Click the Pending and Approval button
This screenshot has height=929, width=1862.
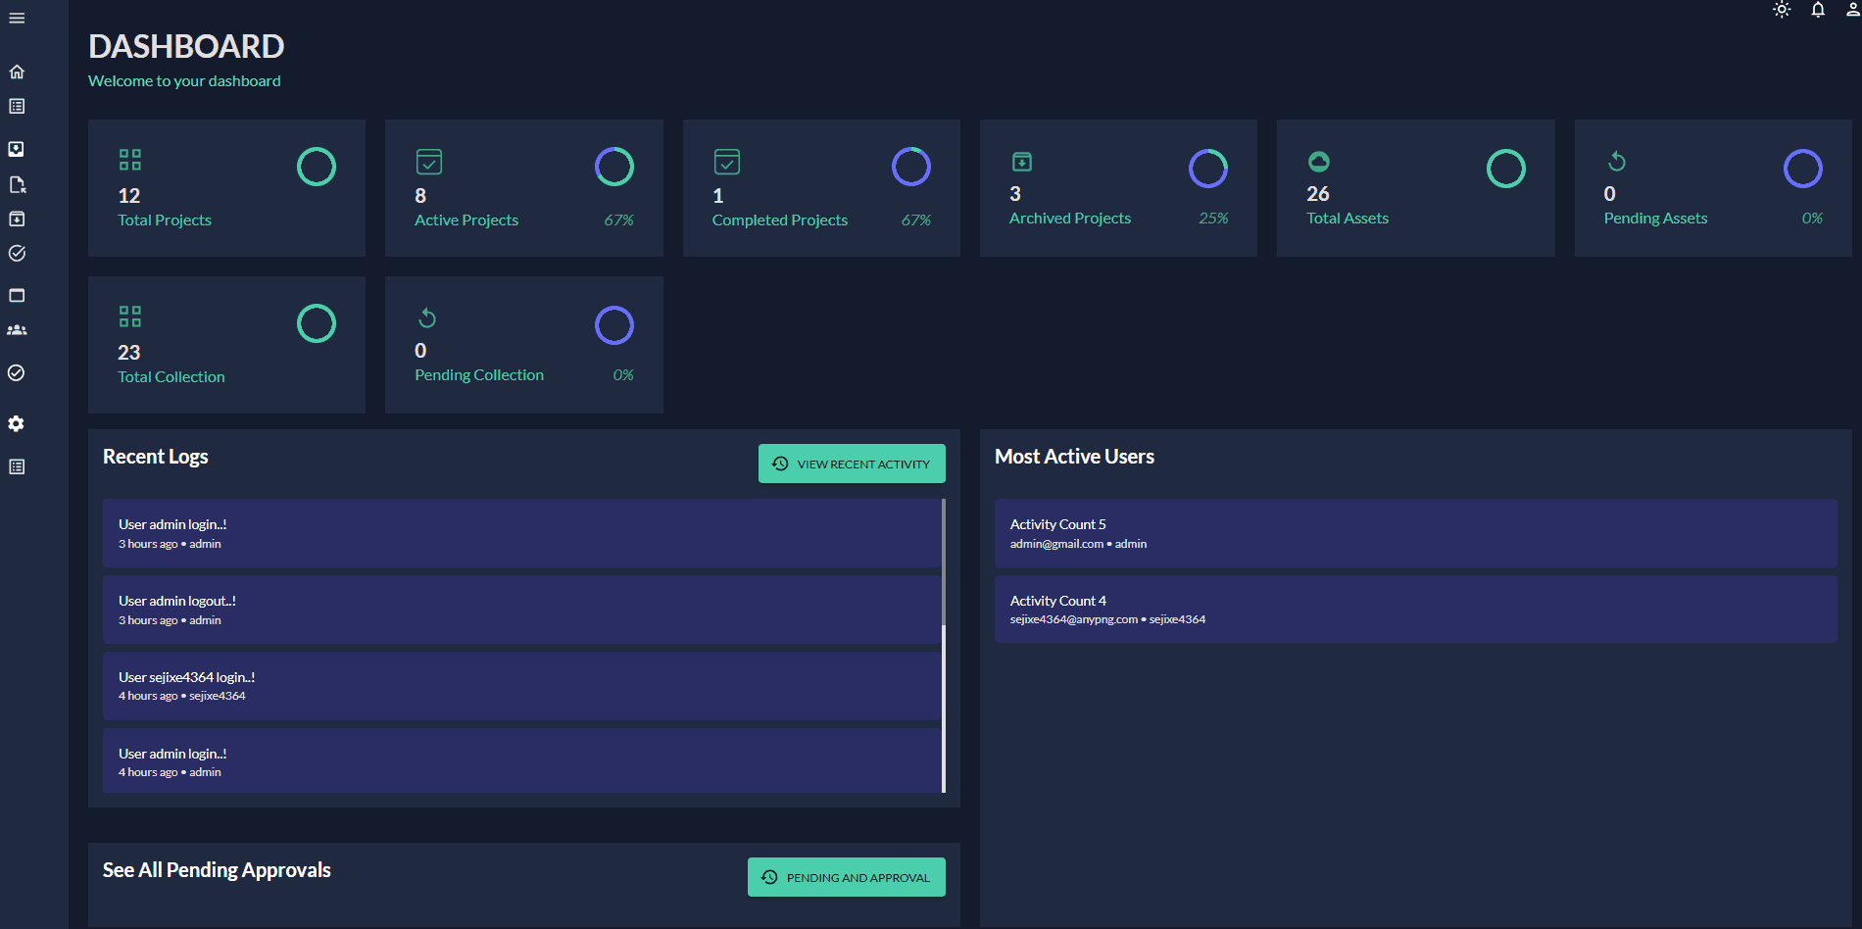[847, 877]
